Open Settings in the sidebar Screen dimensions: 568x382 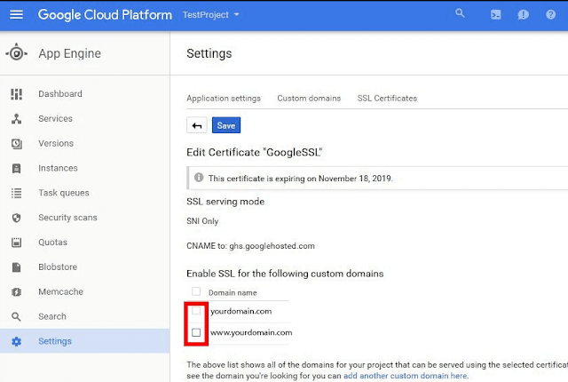[x=85, y=341]
